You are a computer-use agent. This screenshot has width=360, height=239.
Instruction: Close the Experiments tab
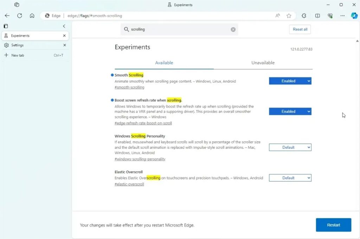click(64, 36)
